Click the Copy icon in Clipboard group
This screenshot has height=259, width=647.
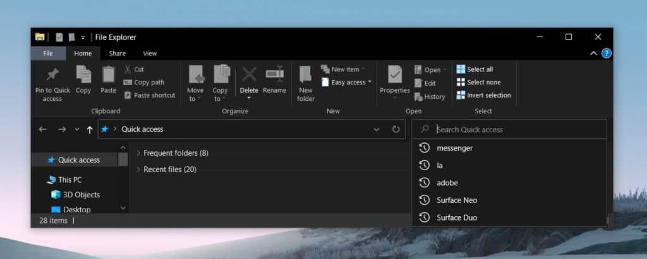(x=83, y=75)
